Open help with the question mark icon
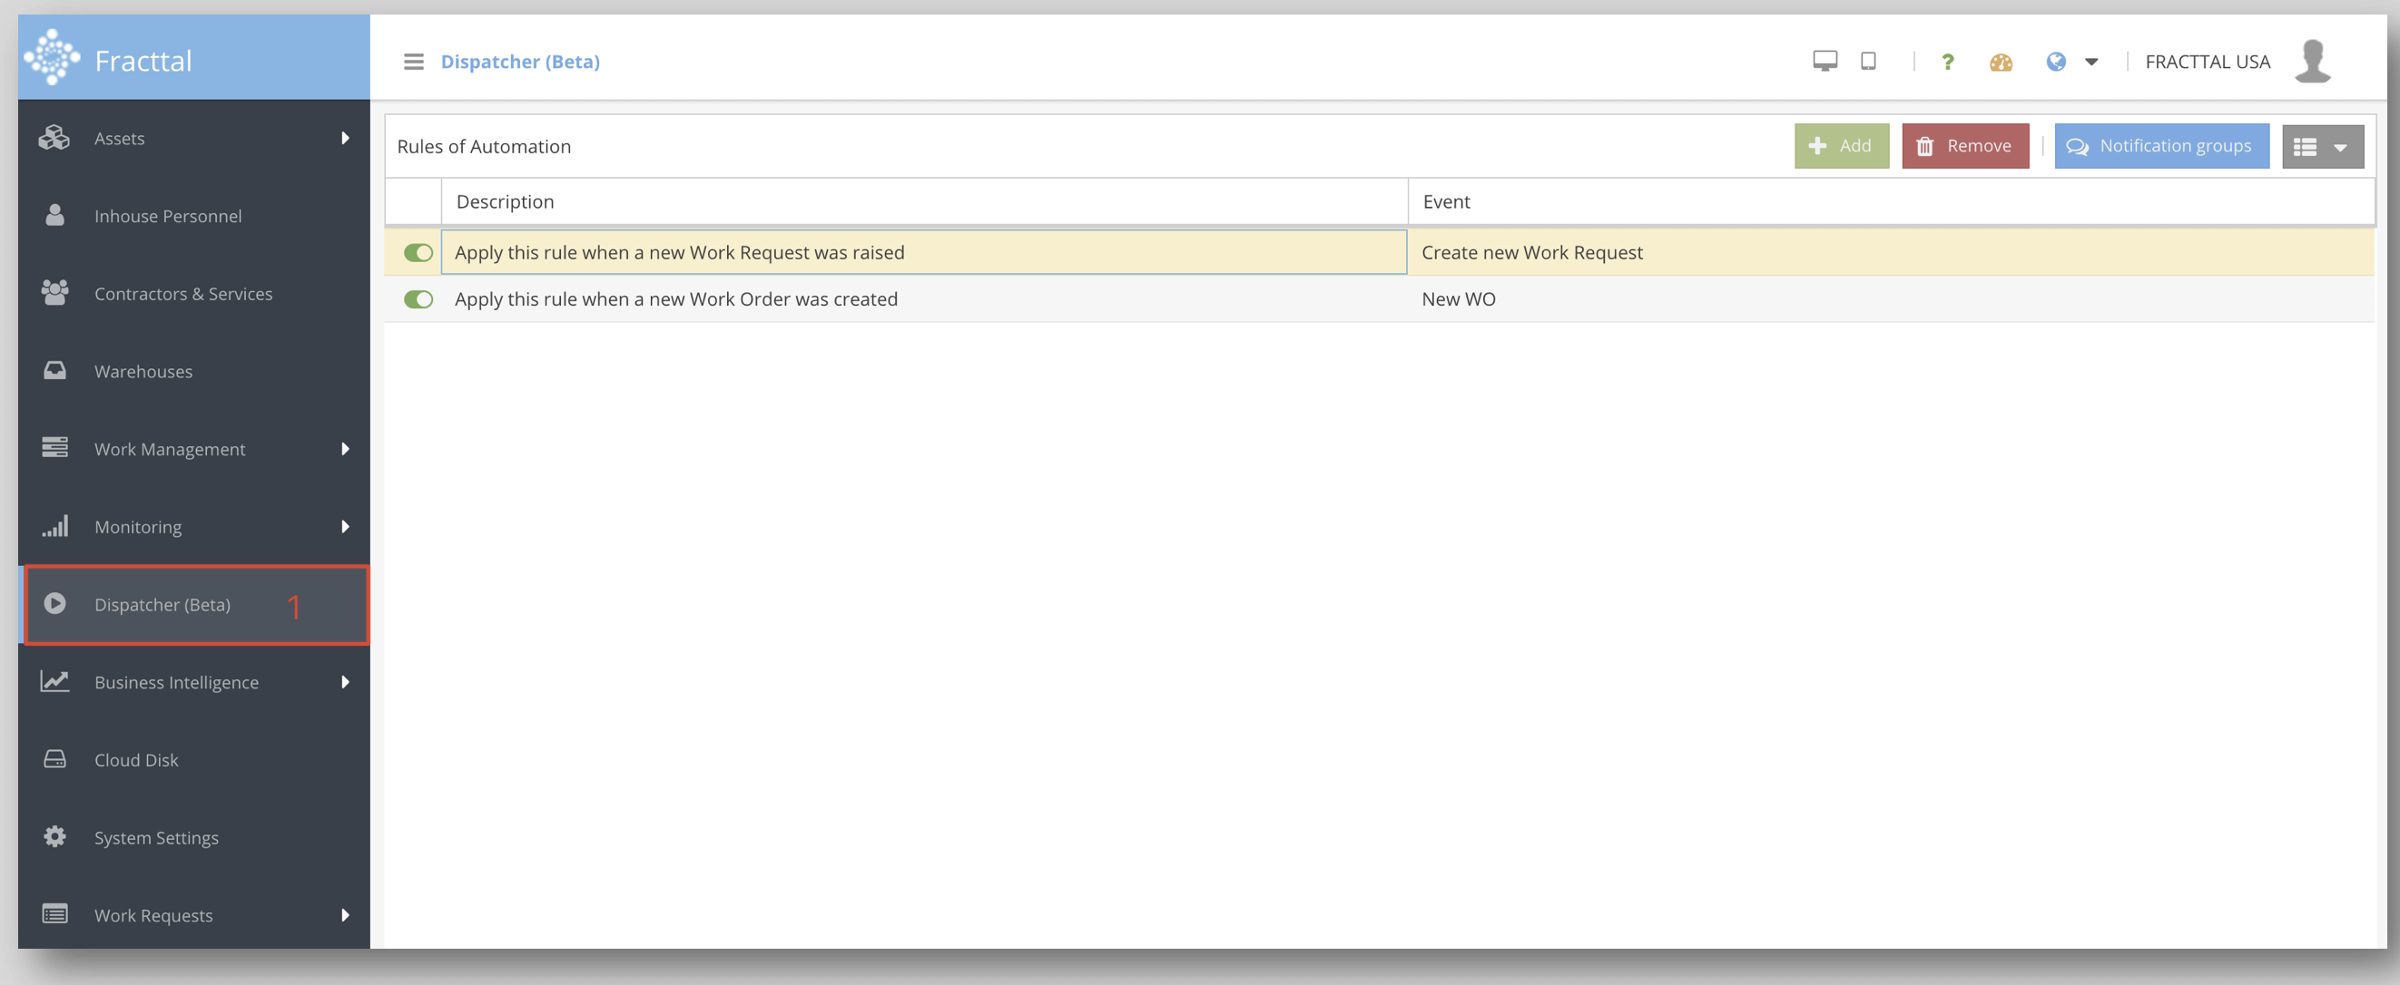The width and height of the screenshot is (2400, 985). [x=1947, y=63]
